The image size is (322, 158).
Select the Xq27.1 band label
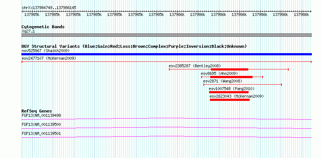point(28,31)
